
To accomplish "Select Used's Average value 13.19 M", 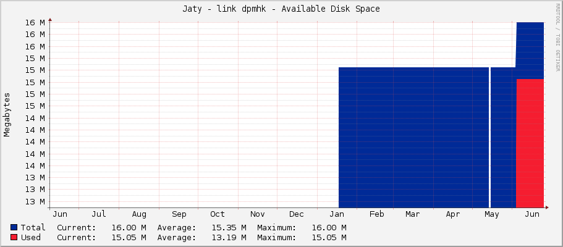I will pyautogui.click(x=229, y=237).
